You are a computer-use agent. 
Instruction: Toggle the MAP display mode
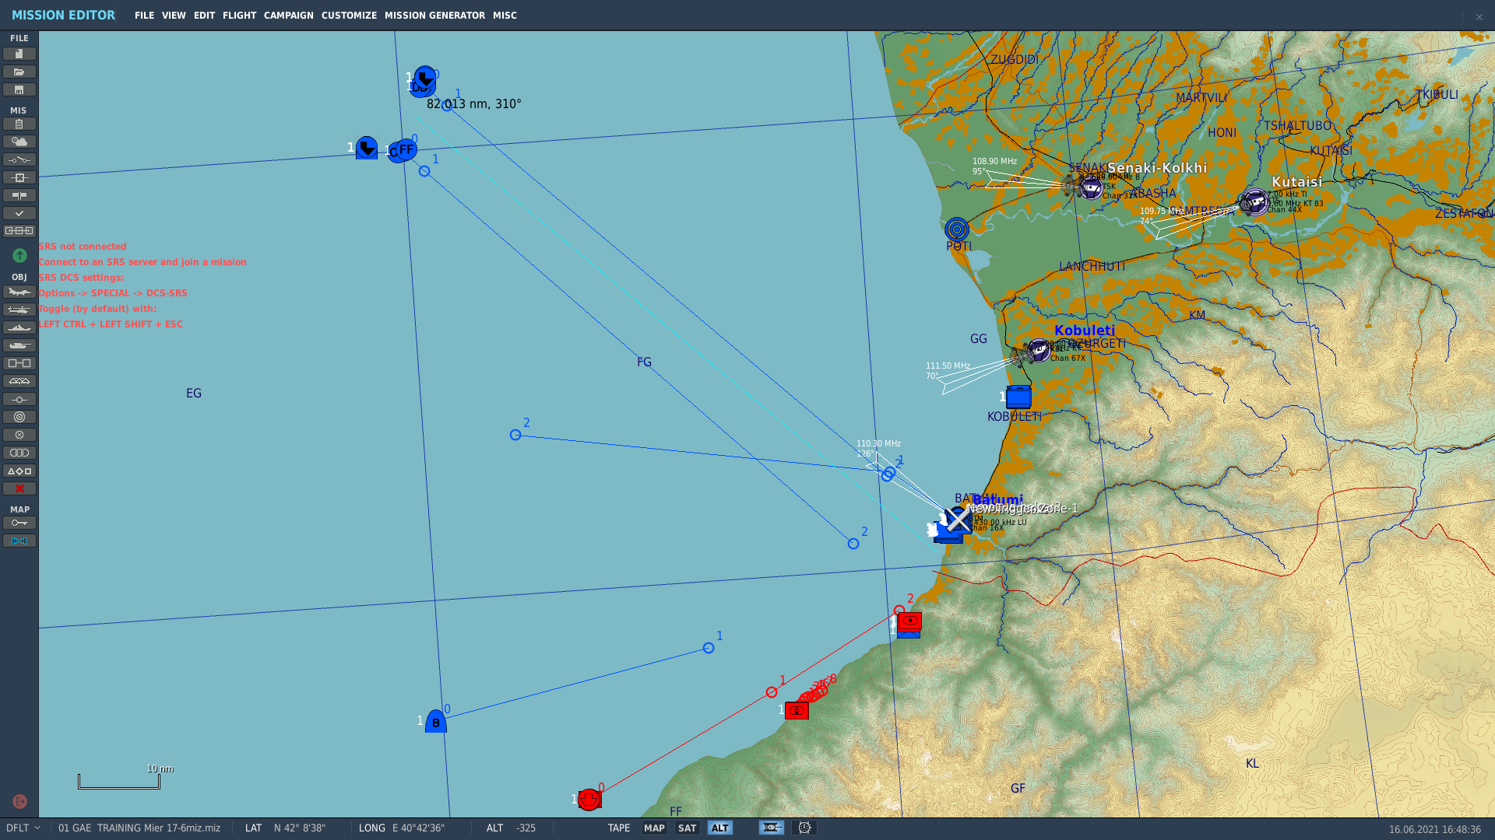point(654,828)
